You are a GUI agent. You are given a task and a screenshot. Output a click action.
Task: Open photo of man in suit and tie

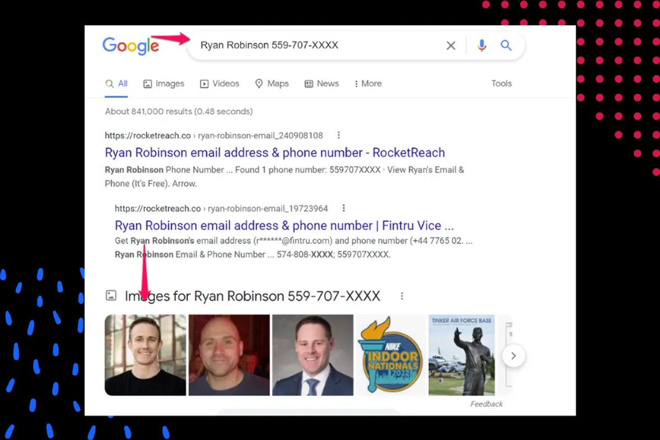[x=313, y=355]
